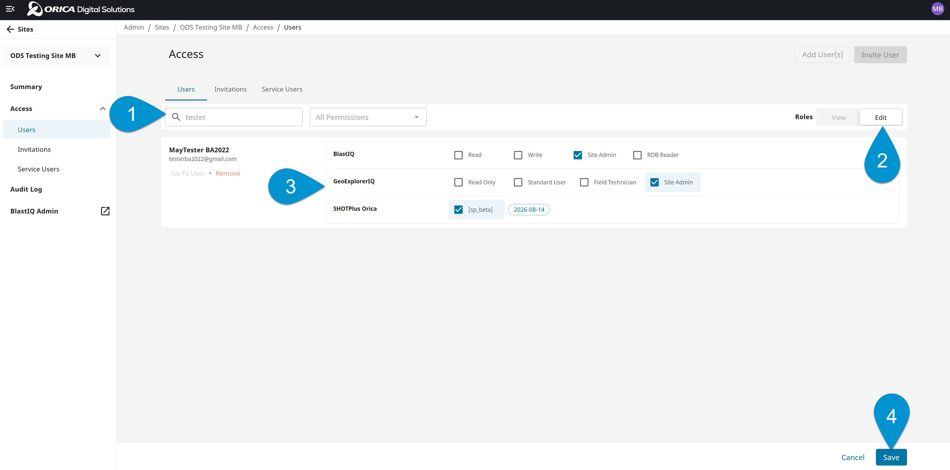Open the ODS Testing Site MB site selector
950x470 pixels.
[x=57, y=56]
